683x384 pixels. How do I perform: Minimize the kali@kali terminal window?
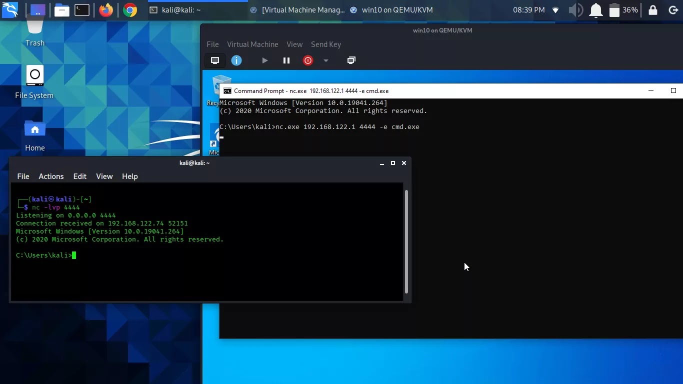click(x=382, y=163)
